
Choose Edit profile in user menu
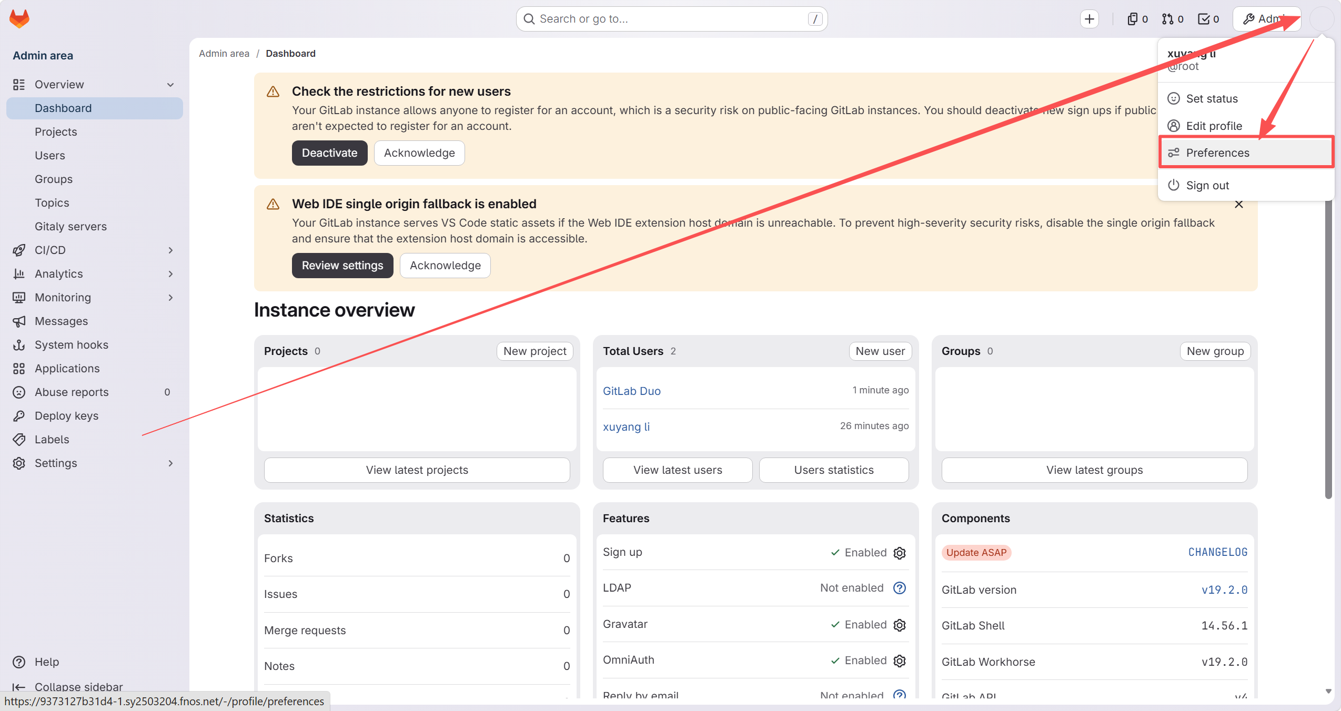pos(1246,126)
